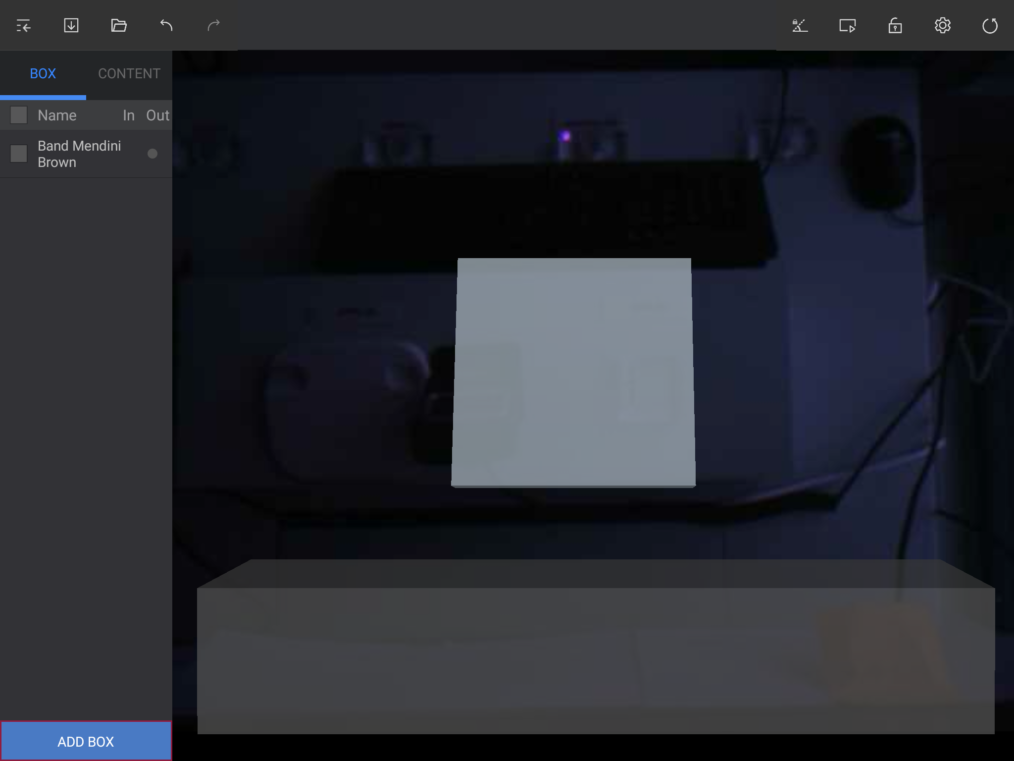
Task: Select the BOX tab
Action: pos(43,74)
